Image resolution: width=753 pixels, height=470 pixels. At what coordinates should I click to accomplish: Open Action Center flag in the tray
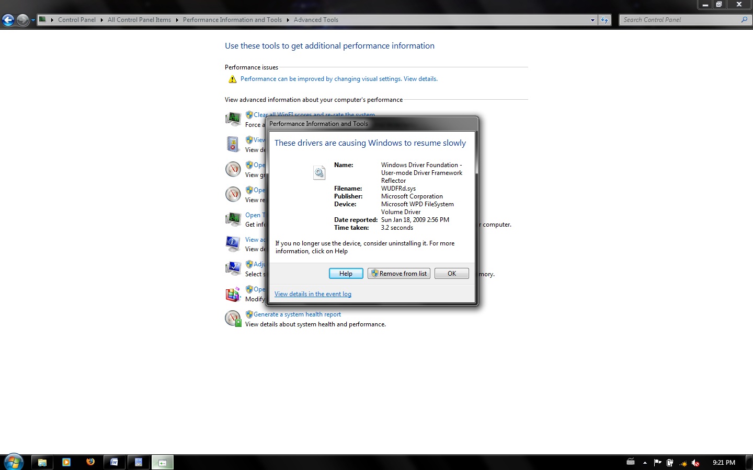pyautogui.click(x=657, y=462)
